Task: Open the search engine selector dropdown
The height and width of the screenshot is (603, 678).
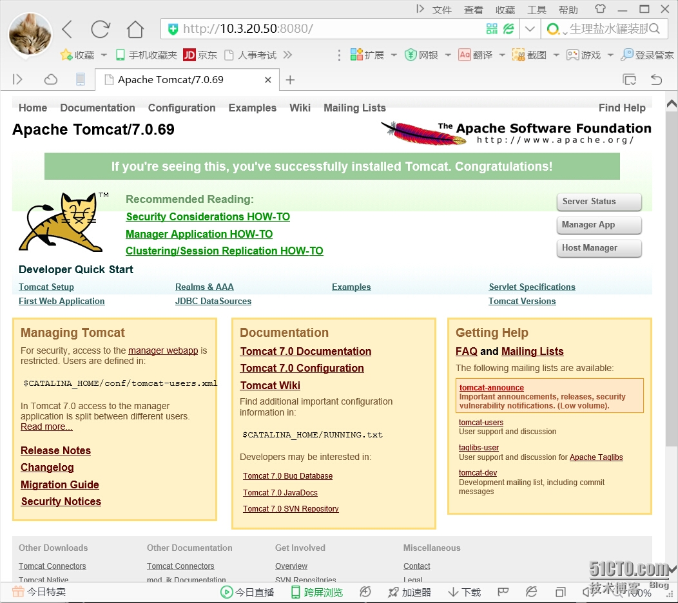Action: [556, 30]
